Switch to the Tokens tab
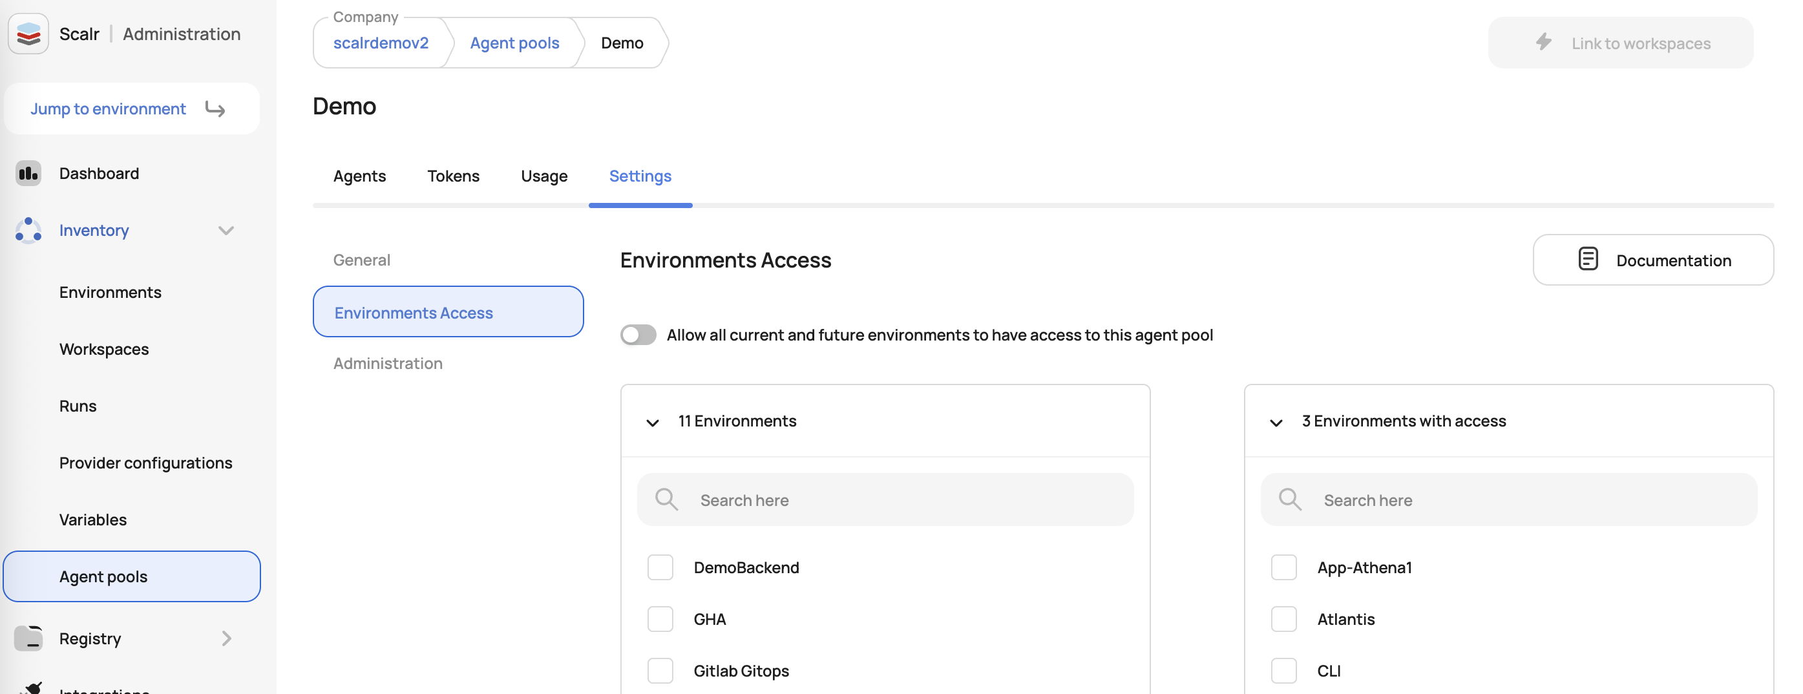This screenshot has height=694, width=1803. pos(453,176)
